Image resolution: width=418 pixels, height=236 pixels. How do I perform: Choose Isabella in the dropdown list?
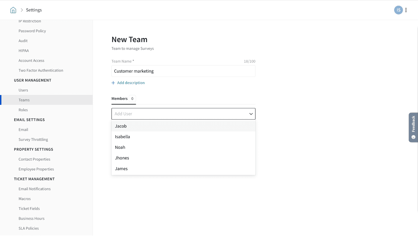[122, 137]
